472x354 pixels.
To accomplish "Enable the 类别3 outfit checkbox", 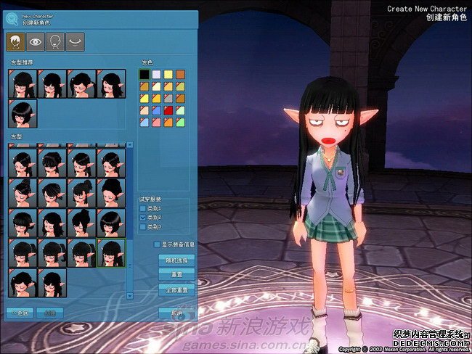I will (144, 226).
